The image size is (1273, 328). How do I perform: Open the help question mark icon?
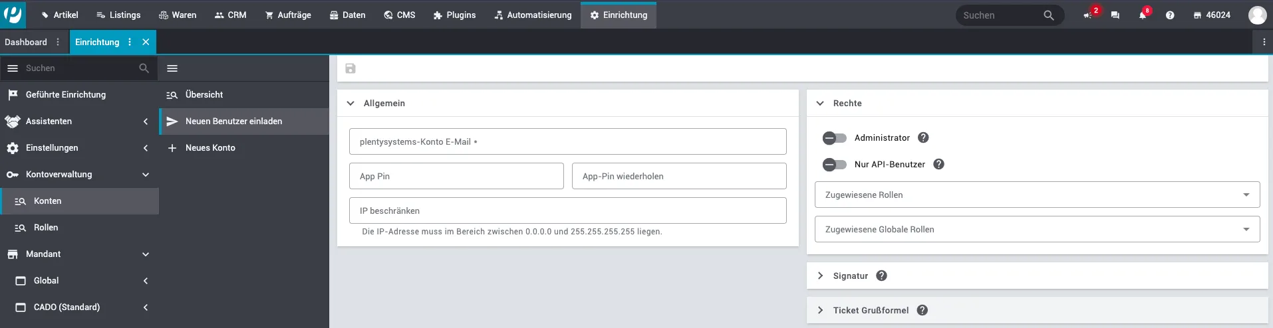pos(1170,15)
